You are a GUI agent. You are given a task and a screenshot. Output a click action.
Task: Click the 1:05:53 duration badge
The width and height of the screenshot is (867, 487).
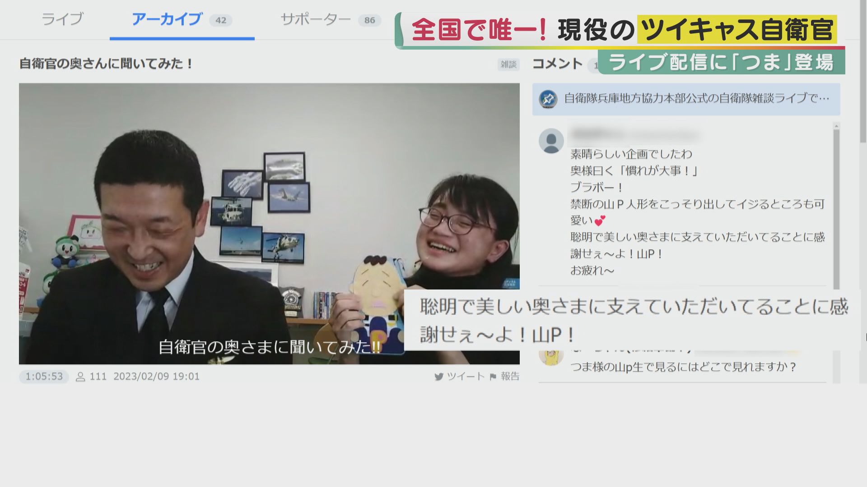[44, 377]
